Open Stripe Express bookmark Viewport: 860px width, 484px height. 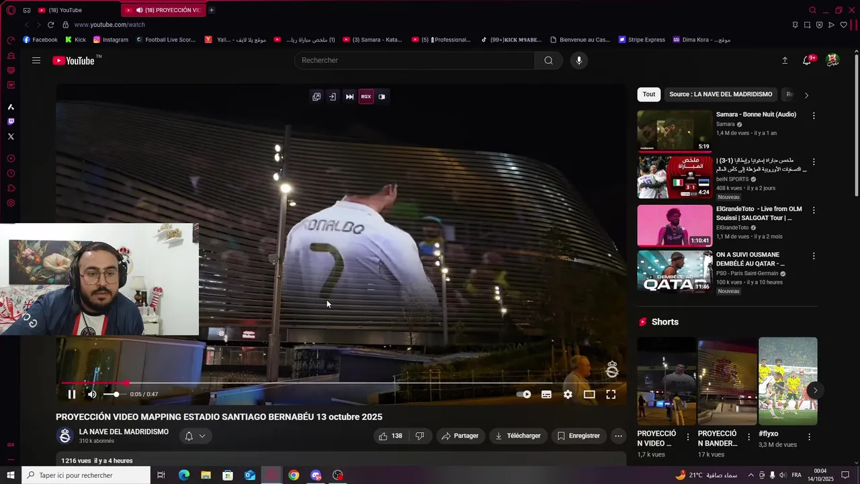click(642, 40)
